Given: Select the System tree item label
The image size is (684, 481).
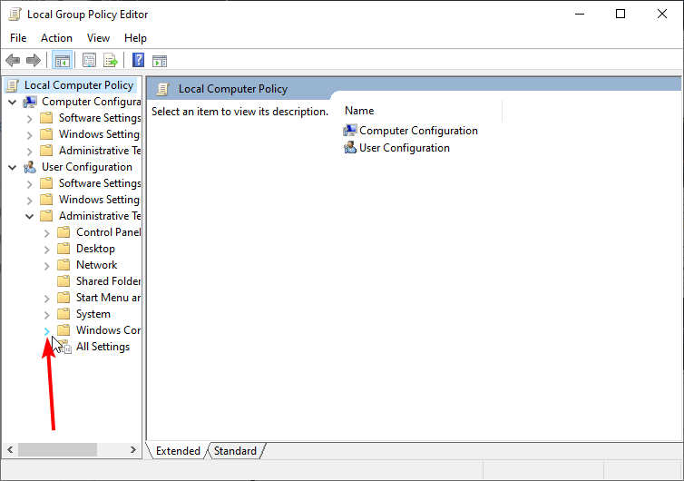Looking at the screenshot, I should (x=93, y=314).
